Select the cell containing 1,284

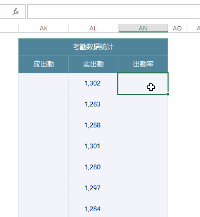[x=93, y=208]
